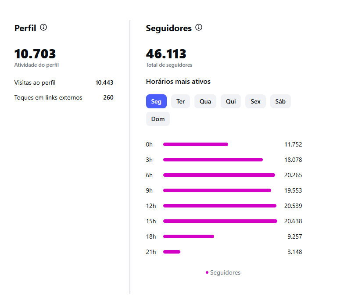Click the 3h follower bar
351x304 pixels.
[x=213, y=160]
